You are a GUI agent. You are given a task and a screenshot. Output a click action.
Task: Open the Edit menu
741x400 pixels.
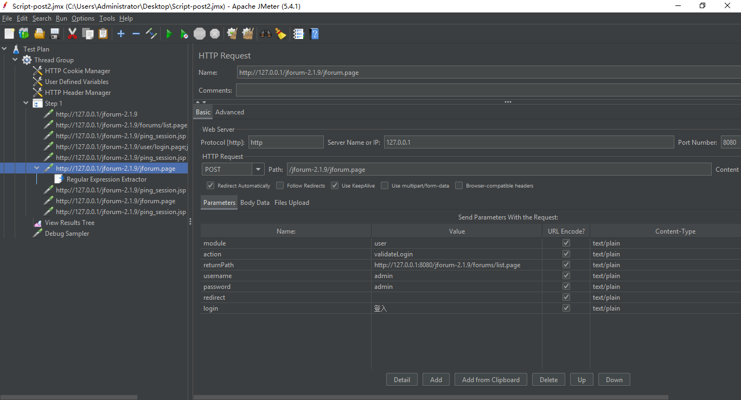[x=22, y=18]
